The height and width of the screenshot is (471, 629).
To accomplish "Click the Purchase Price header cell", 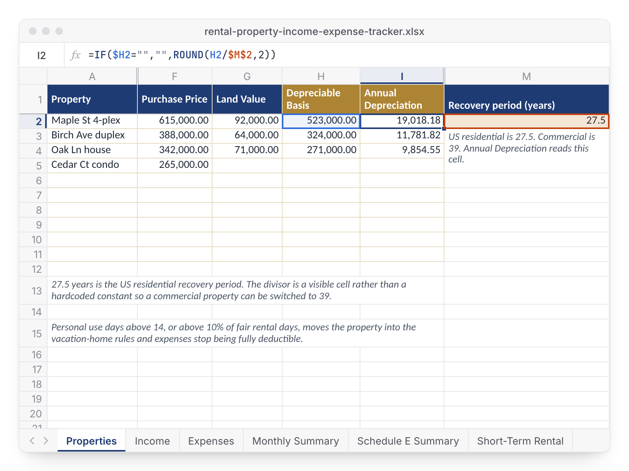I will click(175, 99).
